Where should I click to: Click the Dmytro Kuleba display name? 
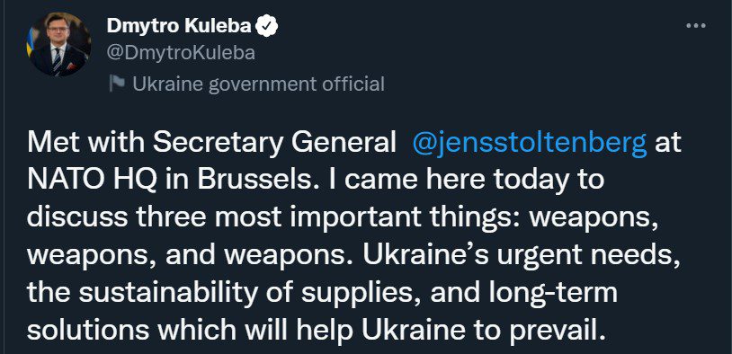(x=179, y=26)
